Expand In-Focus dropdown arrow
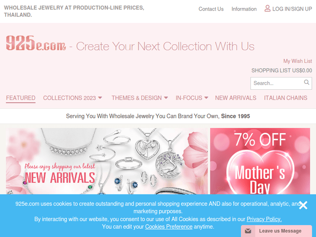Viewport: 316px width, 237px height. (x=206, y=98)
